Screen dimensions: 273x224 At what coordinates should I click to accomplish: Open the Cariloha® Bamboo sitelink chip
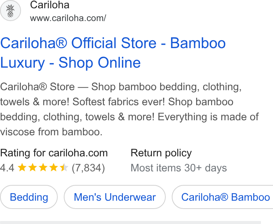tap(222, 197)
